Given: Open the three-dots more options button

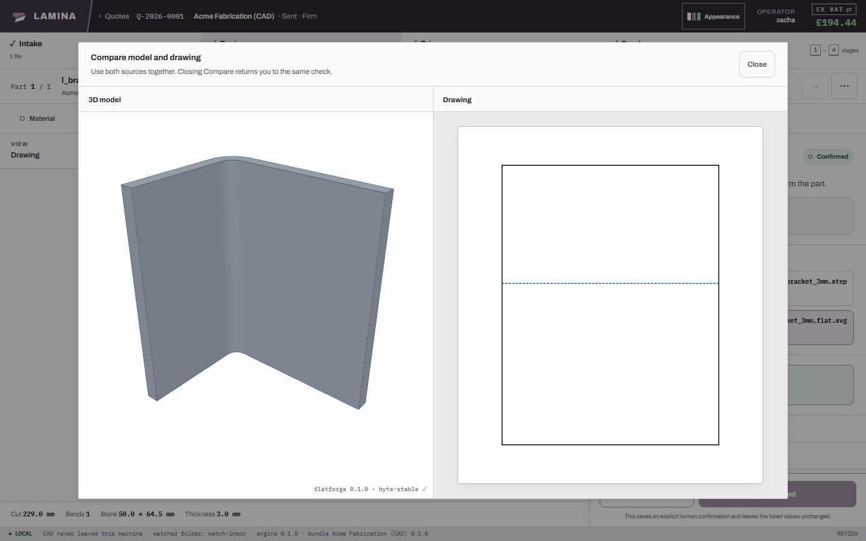Looking at the screenshot, I should click(x=844, y=86).
